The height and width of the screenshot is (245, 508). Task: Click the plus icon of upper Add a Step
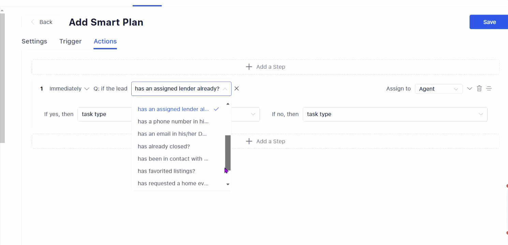(x=249, y=67)
